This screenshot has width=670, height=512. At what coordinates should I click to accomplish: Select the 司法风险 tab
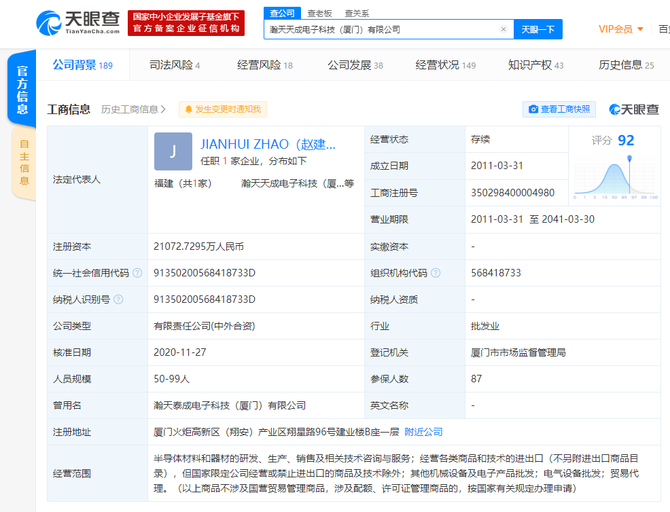click(x=175, y=65)
